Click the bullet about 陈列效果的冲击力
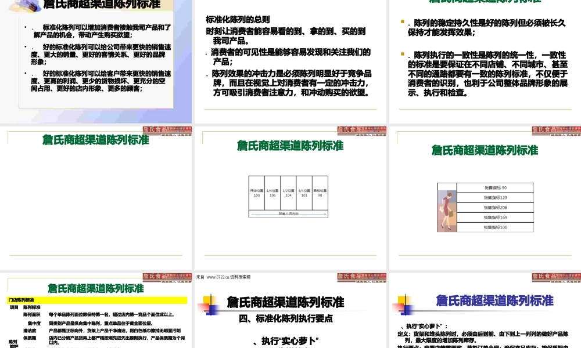 (289, 83)
